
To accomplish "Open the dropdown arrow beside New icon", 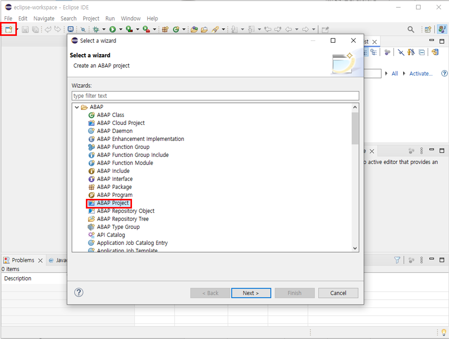I will tap(17, 29).
